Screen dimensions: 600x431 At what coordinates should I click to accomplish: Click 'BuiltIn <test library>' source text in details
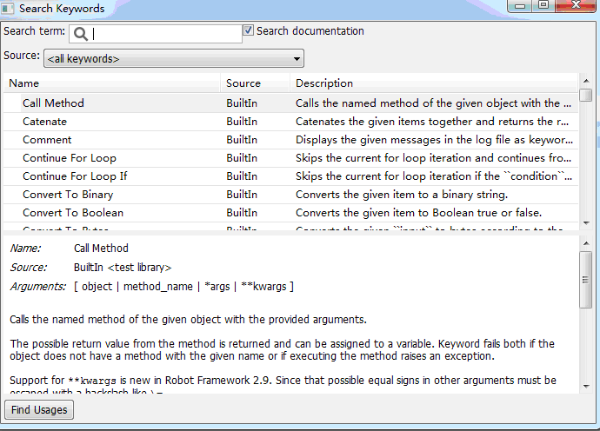pyautogui.click(x=123, y=268)
